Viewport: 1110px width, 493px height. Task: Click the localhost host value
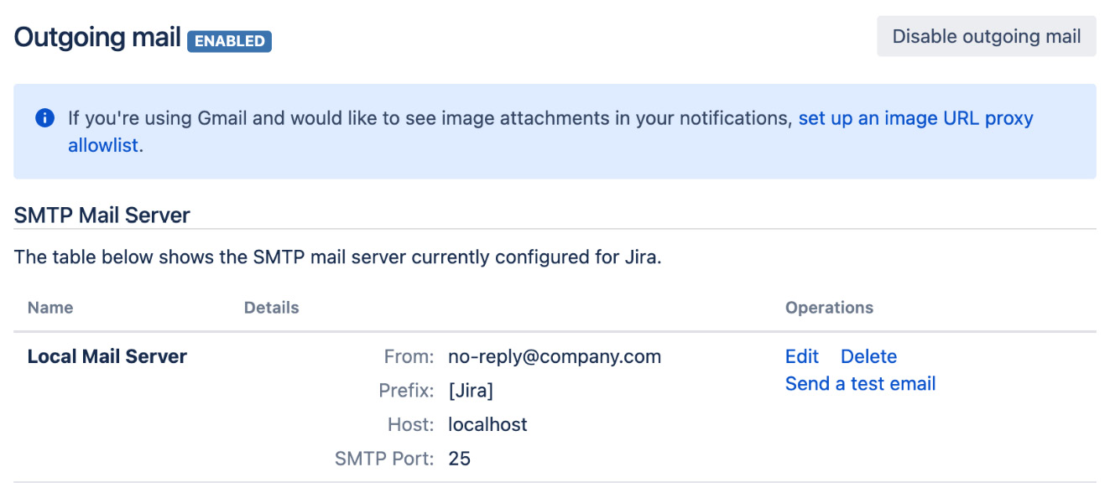pyautogui.click(x=487, y=424)
